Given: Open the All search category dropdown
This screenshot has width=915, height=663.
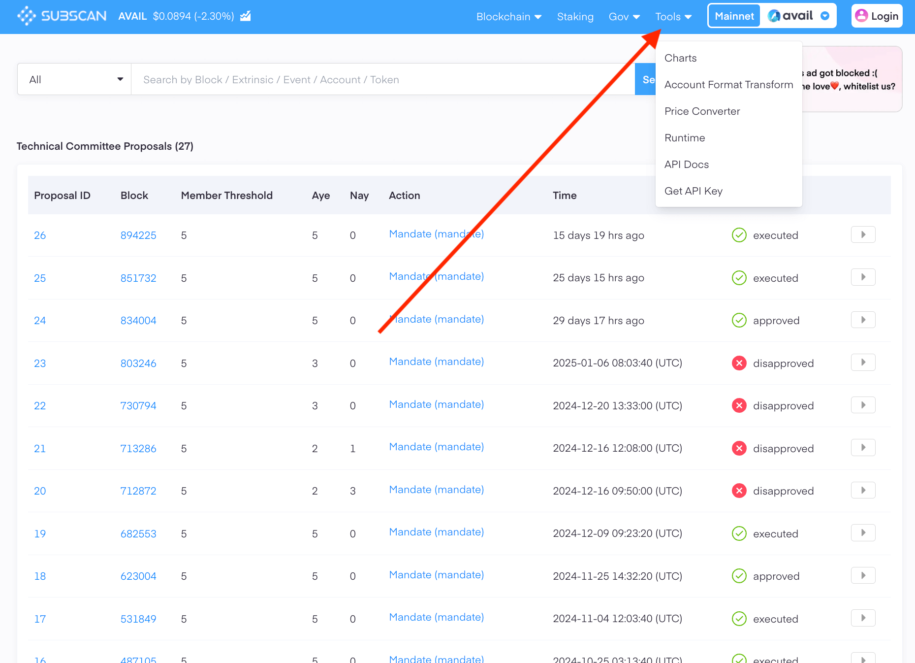Looking at the screenshot, I should (x=75, y=79).
